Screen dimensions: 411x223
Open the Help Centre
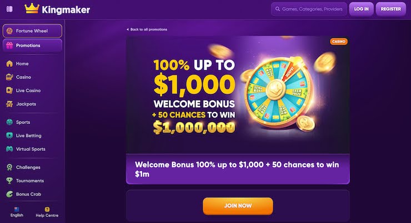47,212
